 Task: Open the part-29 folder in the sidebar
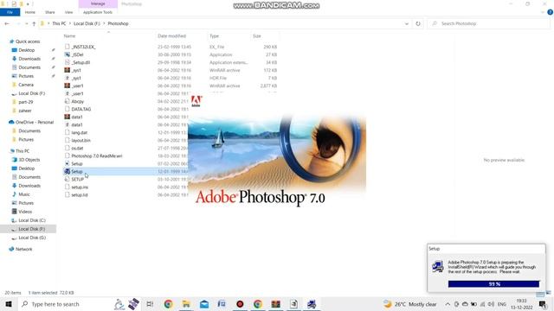tap(25, 102)
